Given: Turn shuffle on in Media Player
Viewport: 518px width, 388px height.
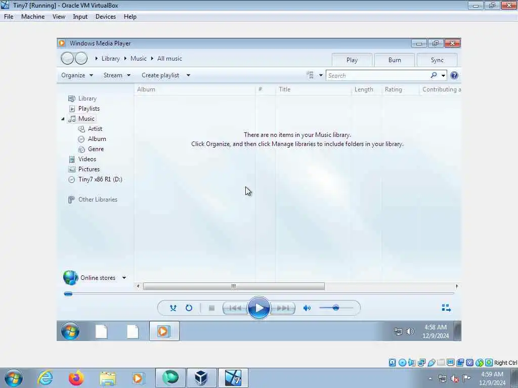Looking at the screenshot, I should click(173, 308).
